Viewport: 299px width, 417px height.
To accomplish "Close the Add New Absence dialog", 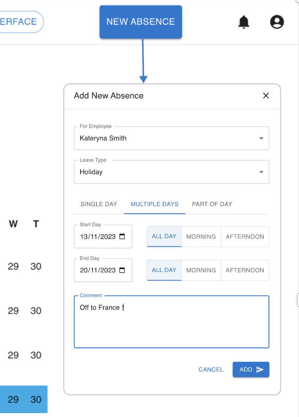I will (x=266, y=95).
